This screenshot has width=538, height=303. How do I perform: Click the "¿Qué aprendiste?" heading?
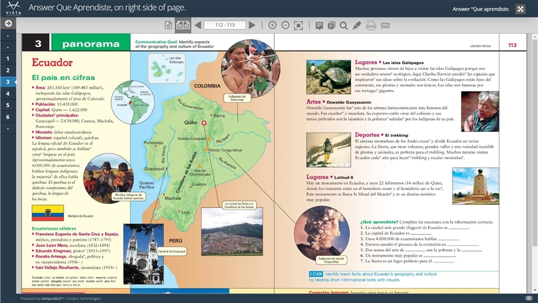(x=379, y=222)
